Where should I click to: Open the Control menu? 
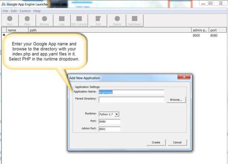(x=25, y=11)
